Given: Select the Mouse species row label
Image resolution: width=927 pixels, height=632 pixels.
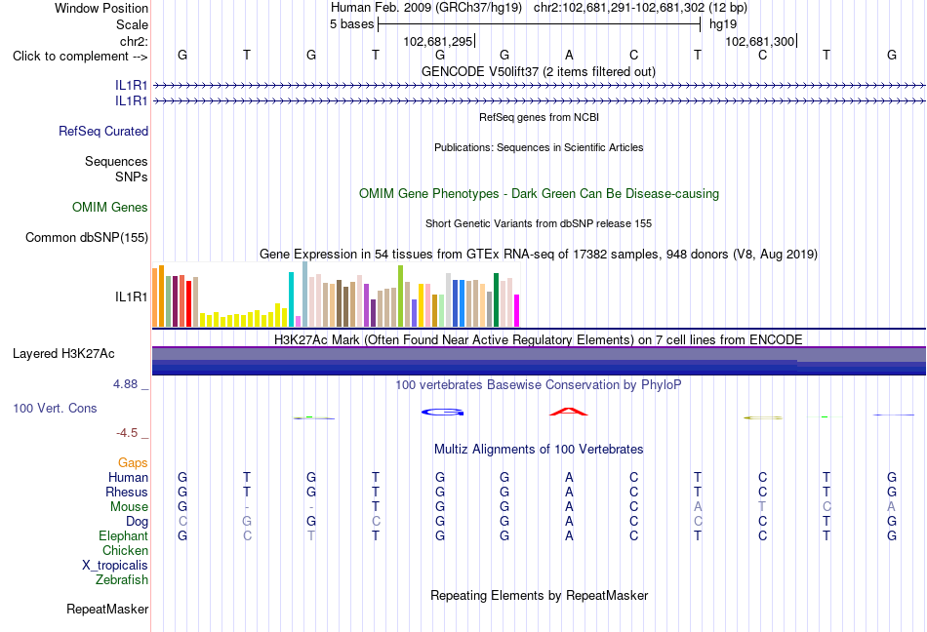Looking at the screenshot, I should pyautogui.click(x=130, y=507).
